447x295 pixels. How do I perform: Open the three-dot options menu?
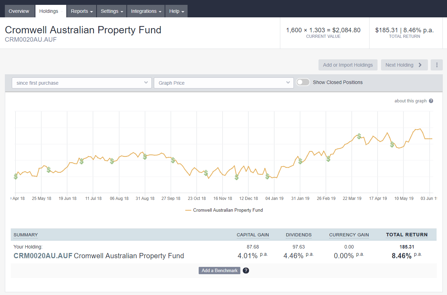437,65
